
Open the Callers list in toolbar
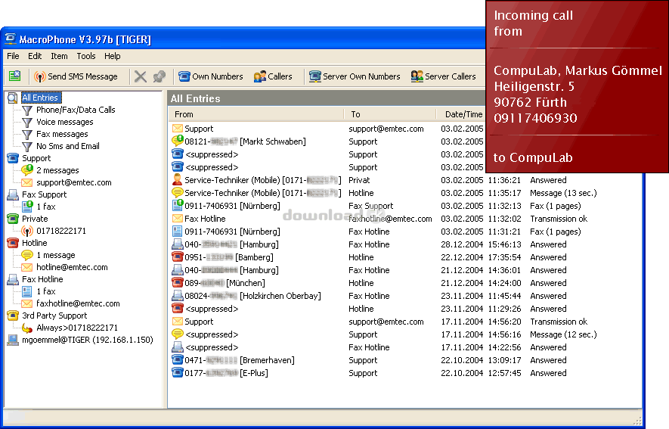(x=273, y=76)
